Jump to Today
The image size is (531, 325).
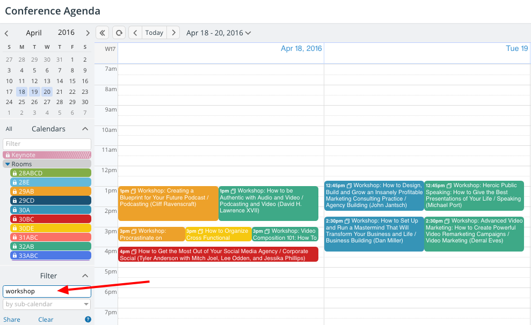[x=154, y=33]
